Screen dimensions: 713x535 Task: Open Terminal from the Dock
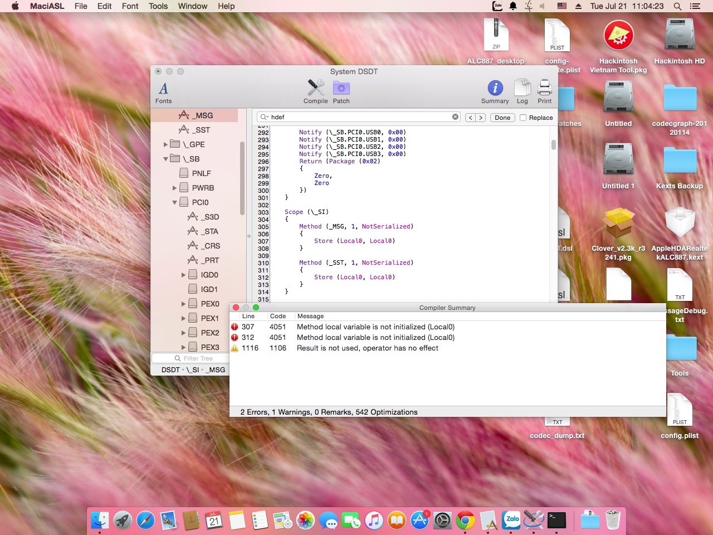coord(556,521)
